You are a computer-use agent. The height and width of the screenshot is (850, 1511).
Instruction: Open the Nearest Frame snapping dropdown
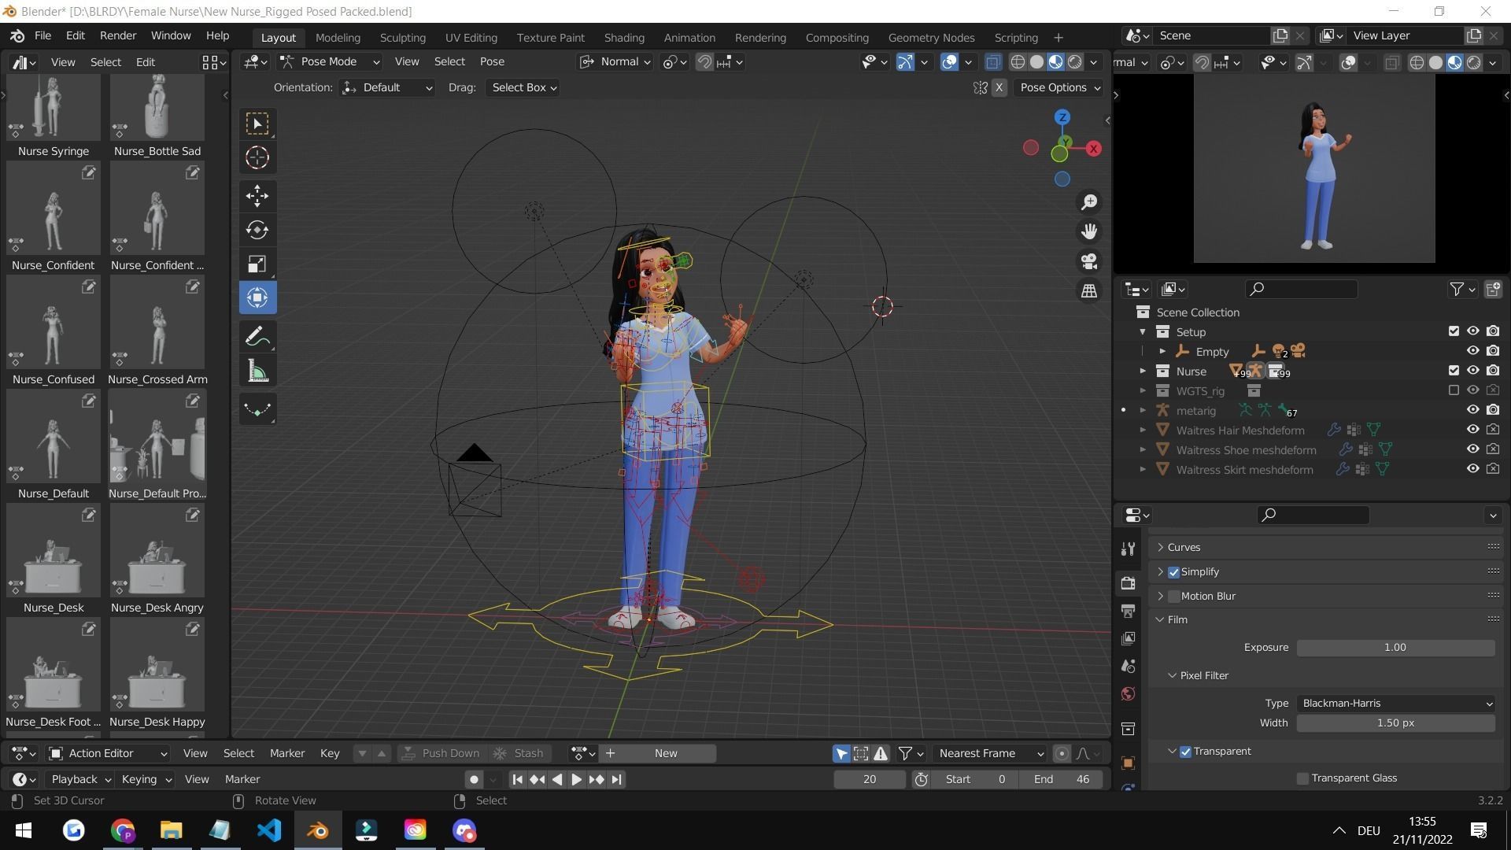click(x=989, y=753)
